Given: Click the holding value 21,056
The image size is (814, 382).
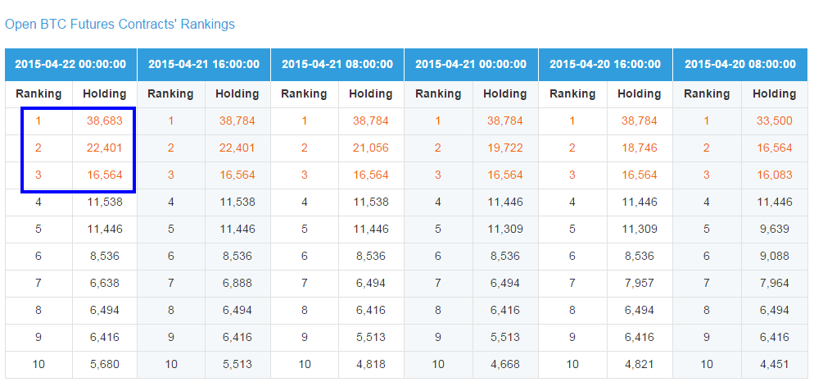Looking at the screenshot, I should (x=371, y=148).
